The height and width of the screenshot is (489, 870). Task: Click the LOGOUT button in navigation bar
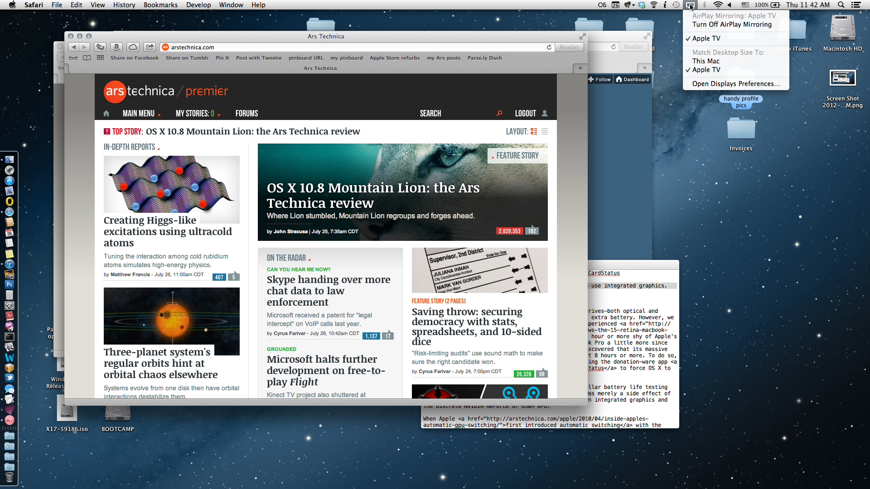(x=525, y=113)
